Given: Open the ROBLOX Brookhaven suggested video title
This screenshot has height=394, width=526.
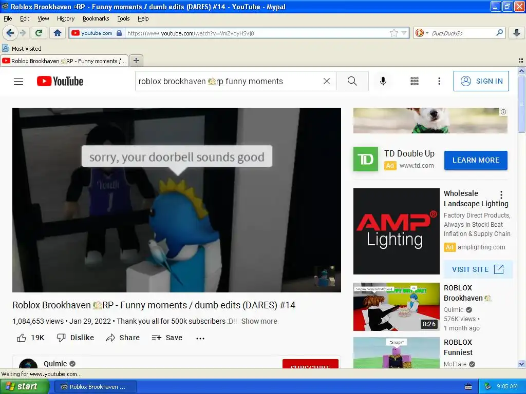Looking at the screenshot, I should pyautogui.click(x=467, y=293).
